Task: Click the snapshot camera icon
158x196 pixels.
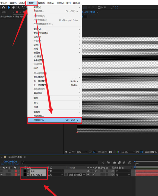Action: [x=110, y=152]
